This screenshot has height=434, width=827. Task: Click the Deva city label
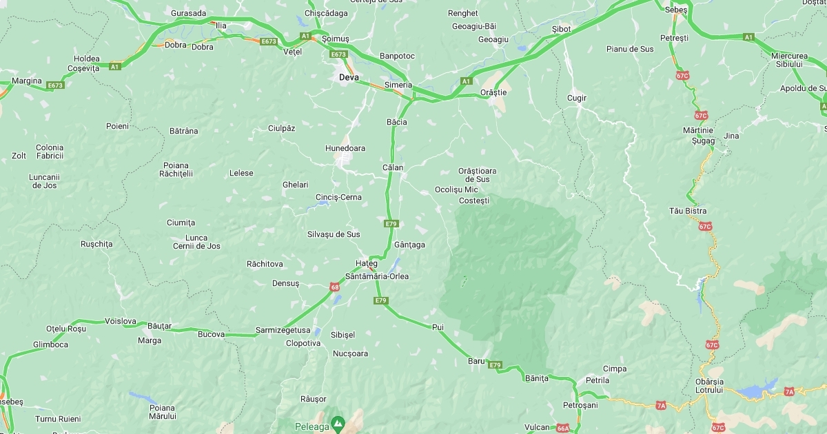click(x=349, y=77)
